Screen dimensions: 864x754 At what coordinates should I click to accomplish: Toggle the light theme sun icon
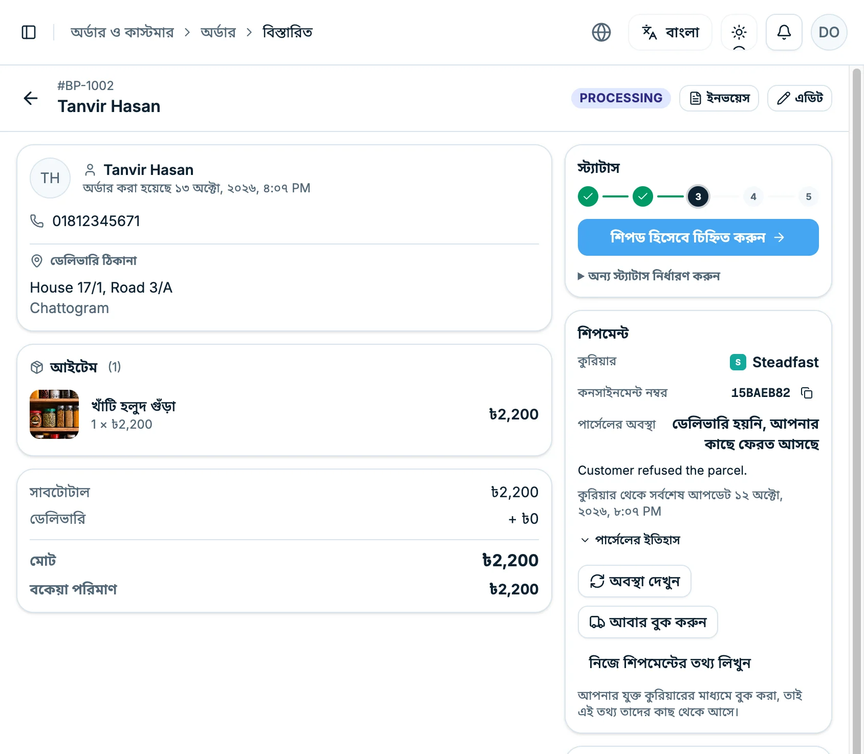click(739, 32)
